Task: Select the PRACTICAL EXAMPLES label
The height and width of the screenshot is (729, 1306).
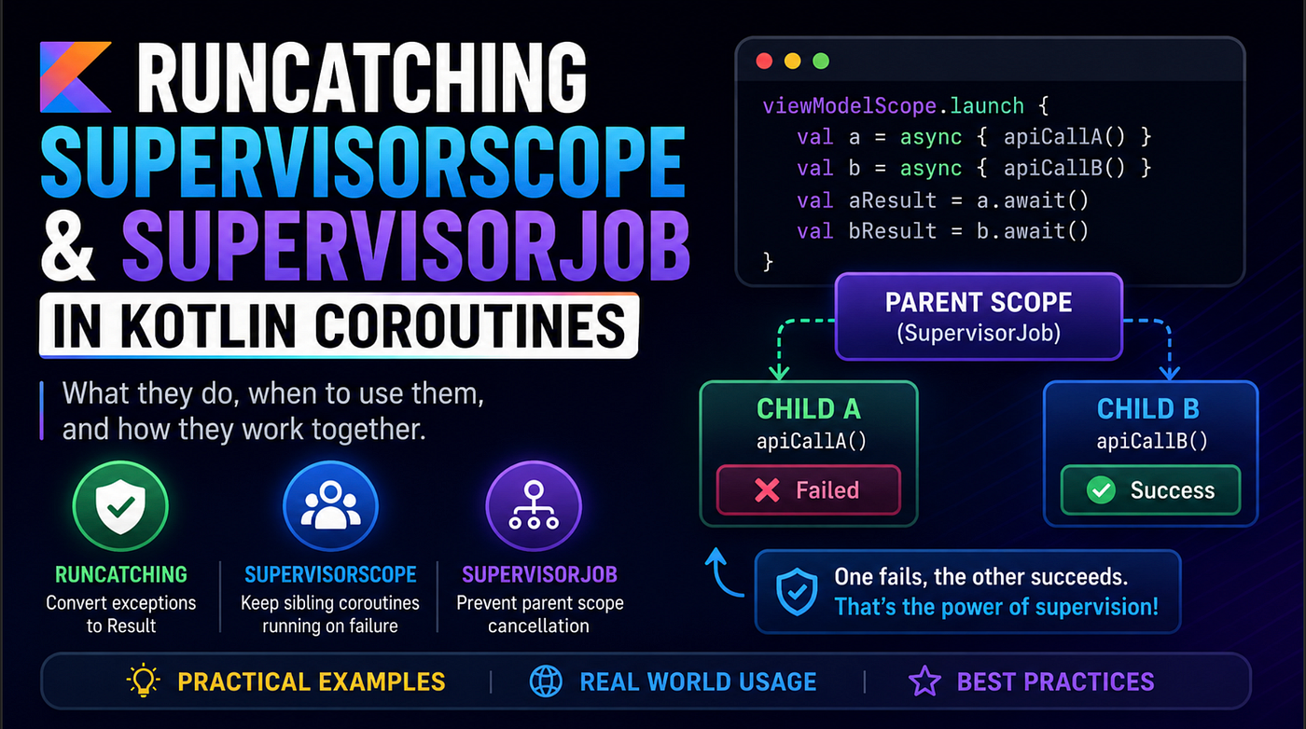Action: [312, 681]
